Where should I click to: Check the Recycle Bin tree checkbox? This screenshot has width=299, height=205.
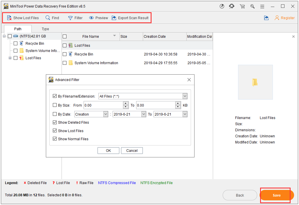tap(16, 44)
